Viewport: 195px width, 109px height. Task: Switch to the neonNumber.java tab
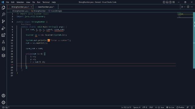pyautogui.click(x=45, y=7)
